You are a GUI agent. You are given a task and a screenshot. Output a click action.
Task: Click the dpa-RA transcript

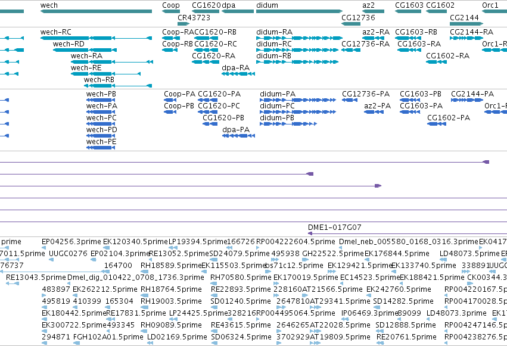238,74
